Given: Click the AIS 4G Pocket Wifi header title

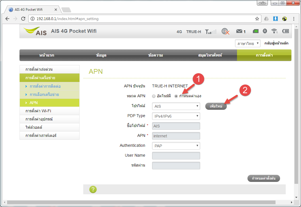Looking at the screenshot, I should pos(74,31).
